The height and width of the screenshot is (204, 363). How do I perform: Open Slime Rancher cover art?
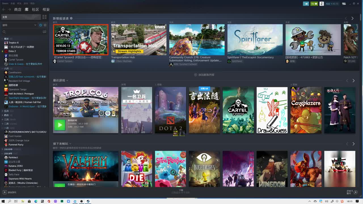pyautogui.click(x=170, y=169)
